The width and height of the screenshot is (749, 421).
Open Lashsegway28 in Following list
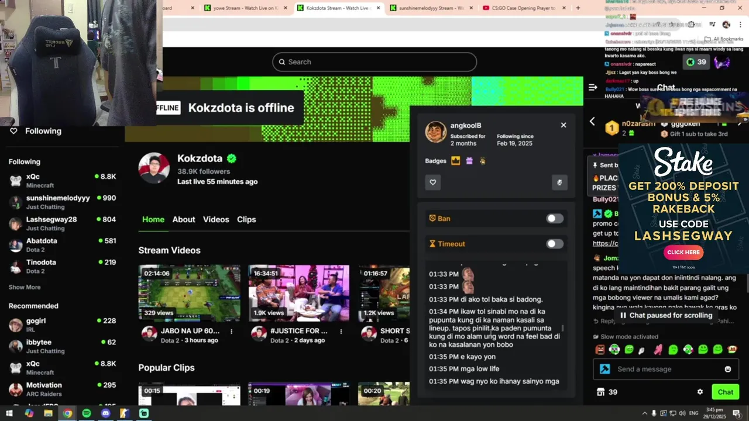point(62,223)
